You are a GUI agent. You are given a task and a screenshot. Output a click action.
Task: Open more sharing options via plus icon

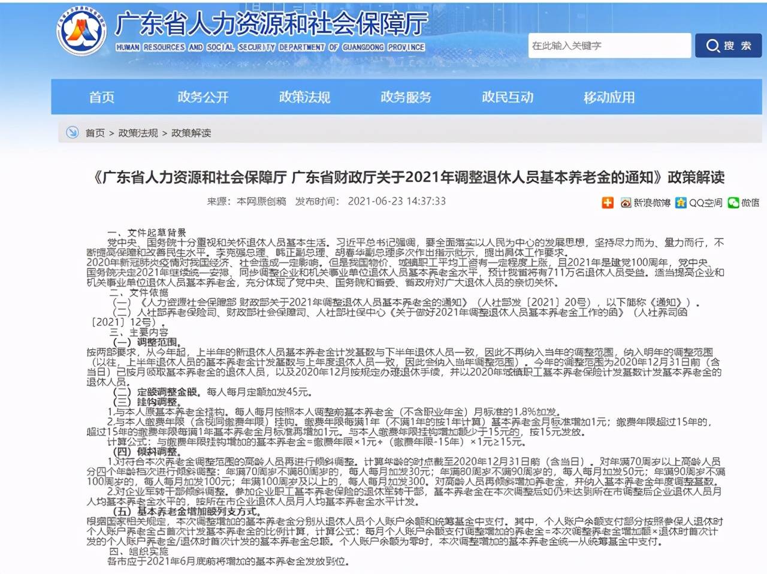pyautogui.click(x=608, y=203)
